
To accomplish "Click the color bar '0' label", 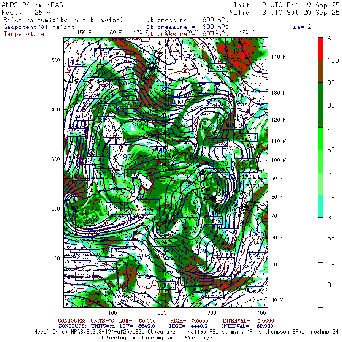I will (329, 285).
